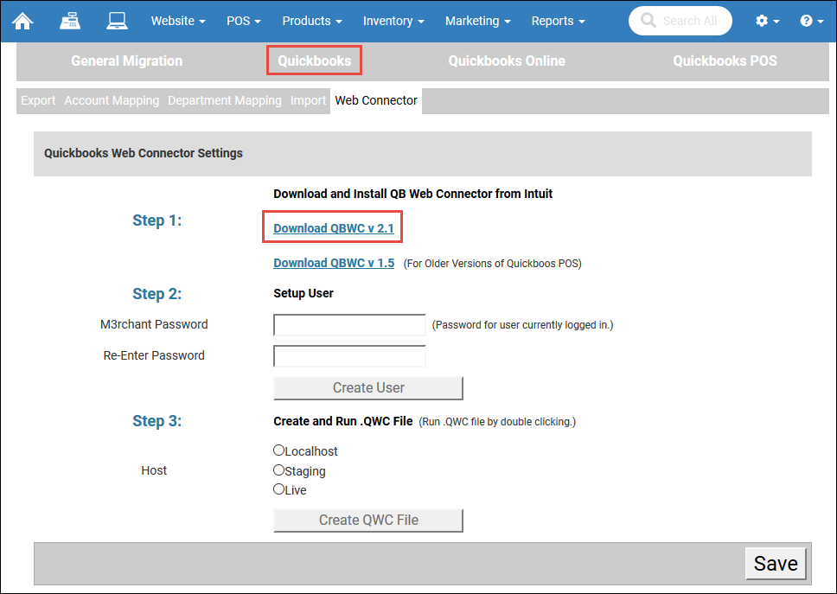
Task: Open Department Mapping sub-tab
Action: pyautogui.click(x=224, y=100)
